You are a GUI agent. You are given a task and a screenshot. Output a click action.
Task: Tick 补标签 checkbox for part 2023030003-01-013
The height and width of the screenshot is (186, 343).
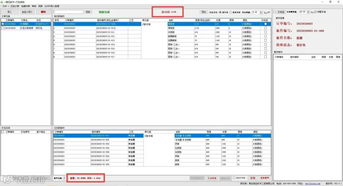point(265,40)
